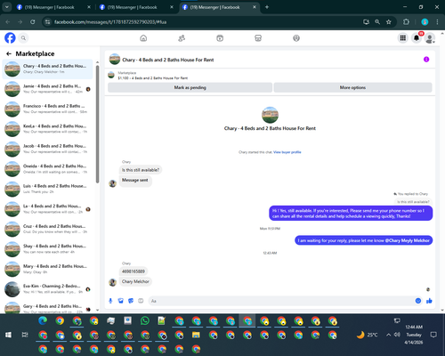Image resolution: width=445 pixels, height=356 pixels.
Task: Open the $1,100 listing details under Marketplace
Action: (x=153, y=78)
